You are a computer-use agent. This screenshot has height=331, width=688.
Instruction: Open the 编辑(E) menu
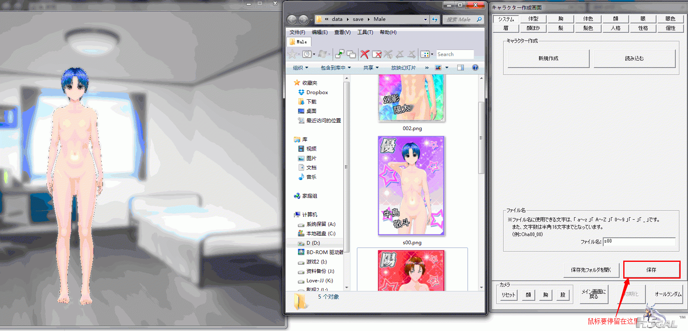(320, 32)
